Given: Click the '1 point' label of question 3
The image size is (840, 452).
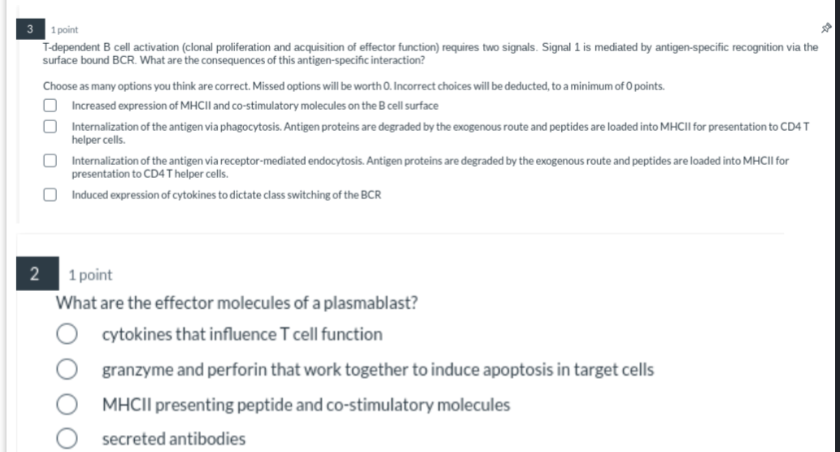Looking at the screenshot, I should click(64, 30).
